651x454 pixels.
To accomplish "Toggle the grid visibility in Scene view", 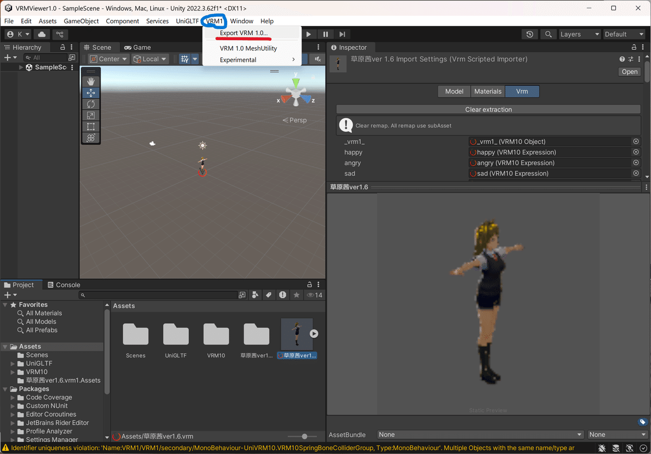I will (185, 58).
